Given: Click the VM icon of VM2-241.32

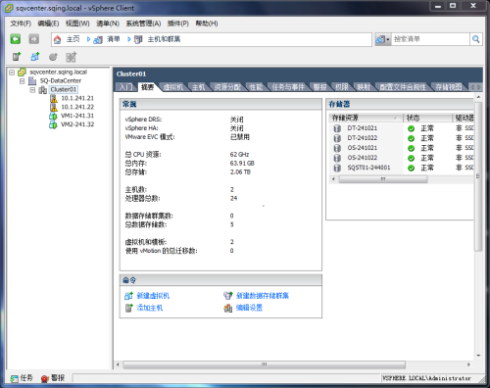Looking at the screenshot, I should (x=53, y=124).
